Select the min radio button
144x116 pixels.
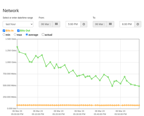click(x=4, y=35)
